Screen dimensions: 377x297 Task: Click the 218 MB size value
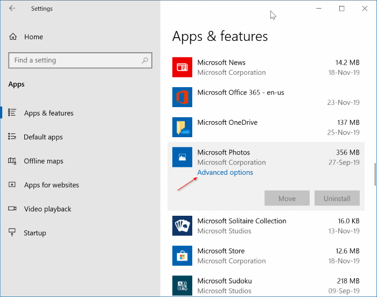pyautogui.click(x=348, y=281)
